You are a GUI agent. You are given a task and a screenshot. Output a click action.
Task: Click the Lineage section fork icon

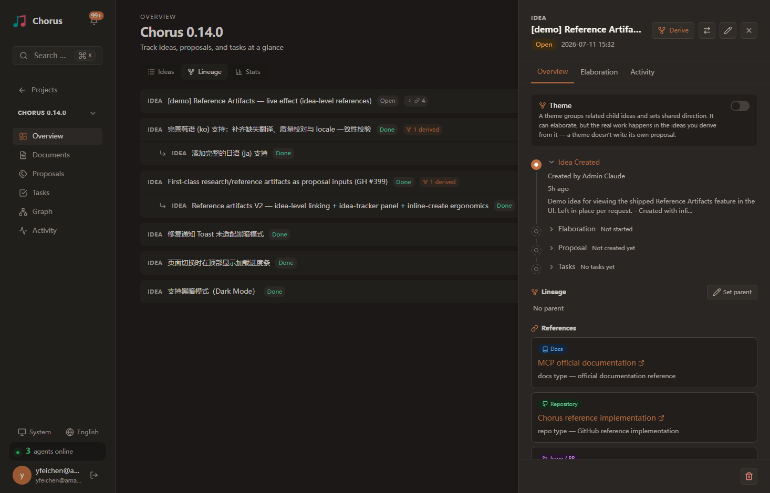(535, 292)
